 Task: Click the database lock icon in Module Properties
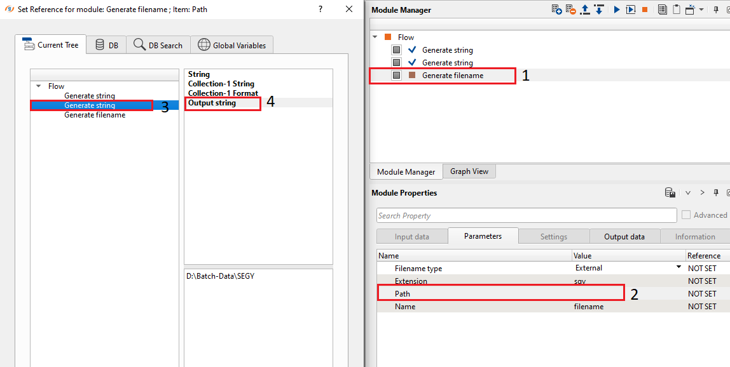pyautogui.click(x=670, y=192)
